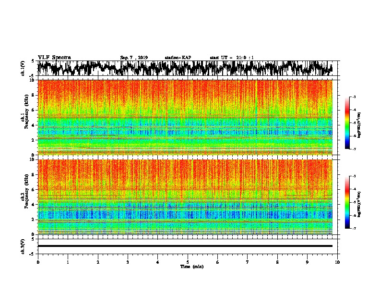Click the "6" tick on the time axis

click(218, 262)
